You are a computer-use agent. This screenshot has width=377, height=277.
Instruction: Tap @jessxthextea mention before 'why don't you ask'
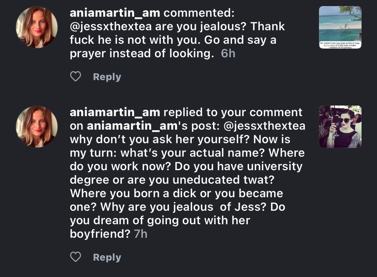pos(264,126)
